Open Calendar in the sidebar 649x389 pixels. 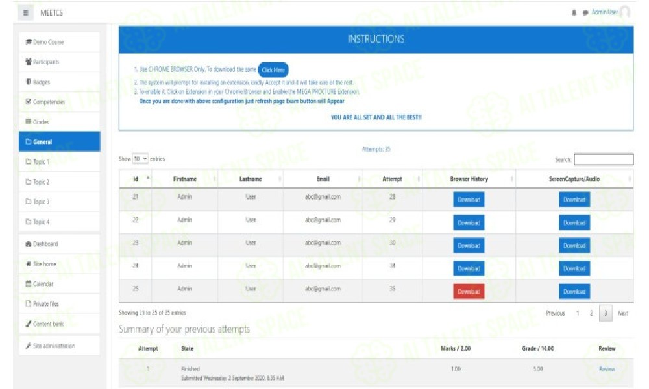(59, 283)
